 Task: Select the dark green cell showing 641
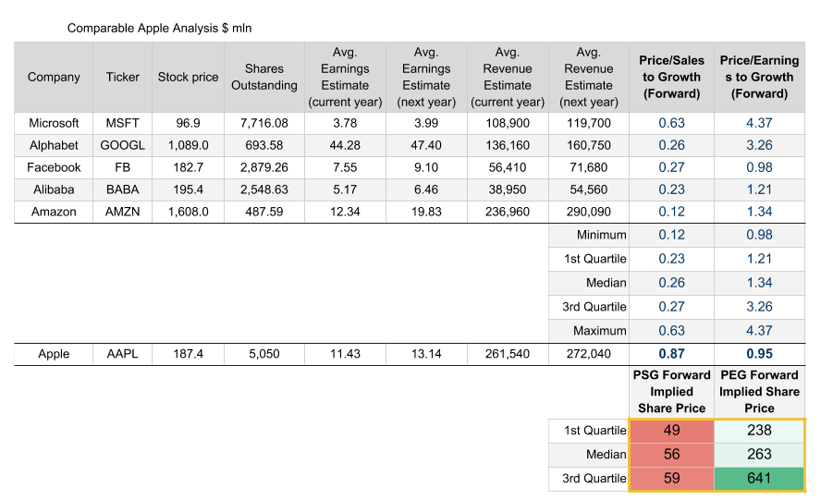758,479
